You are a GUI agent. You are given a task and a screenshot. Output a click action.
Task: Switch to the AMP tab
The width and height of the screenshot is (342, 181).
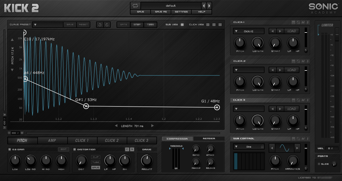52,140
